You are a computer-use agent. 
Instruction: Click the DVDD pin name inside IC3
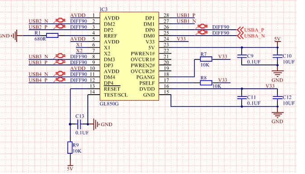point(147,89)
